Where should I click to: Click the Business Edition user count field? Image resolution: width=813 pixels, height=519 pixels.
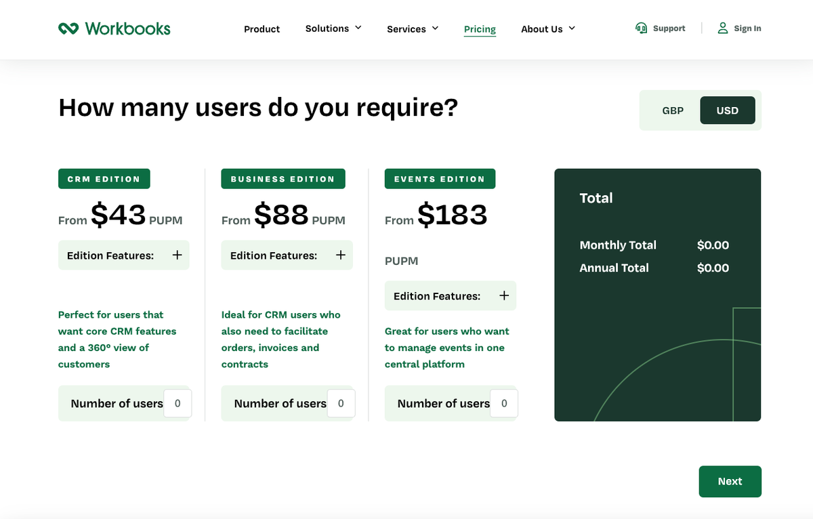[341, 403]
